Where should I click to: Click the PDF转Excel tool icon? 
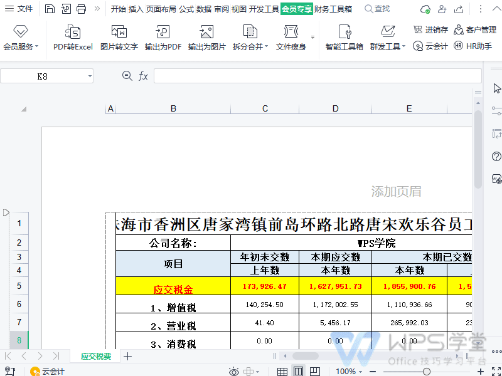point(73,33)
